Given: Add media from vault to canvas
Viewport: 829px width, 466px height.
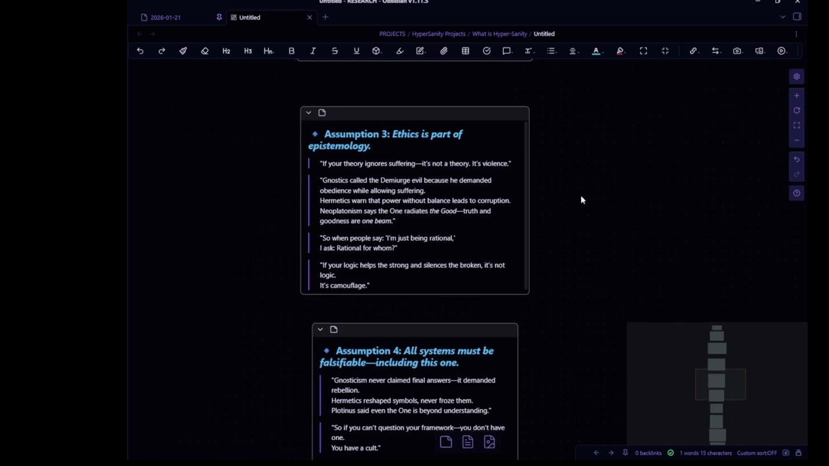Looking at the screenshot, I should pyautogui.click(x=490, y=442).
